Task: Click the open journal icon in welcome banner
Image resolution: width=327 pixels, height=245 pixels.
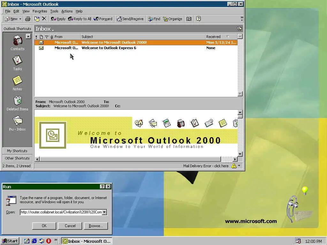Action: [x=209, y=123]
